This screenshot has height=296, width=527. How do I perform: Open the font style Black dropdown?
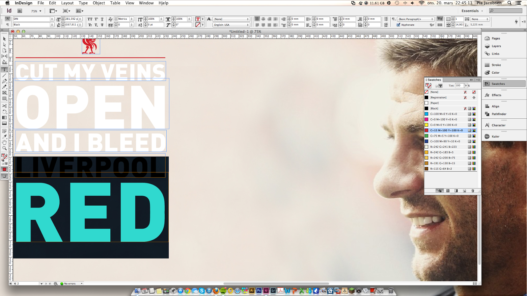pos(52,25)
